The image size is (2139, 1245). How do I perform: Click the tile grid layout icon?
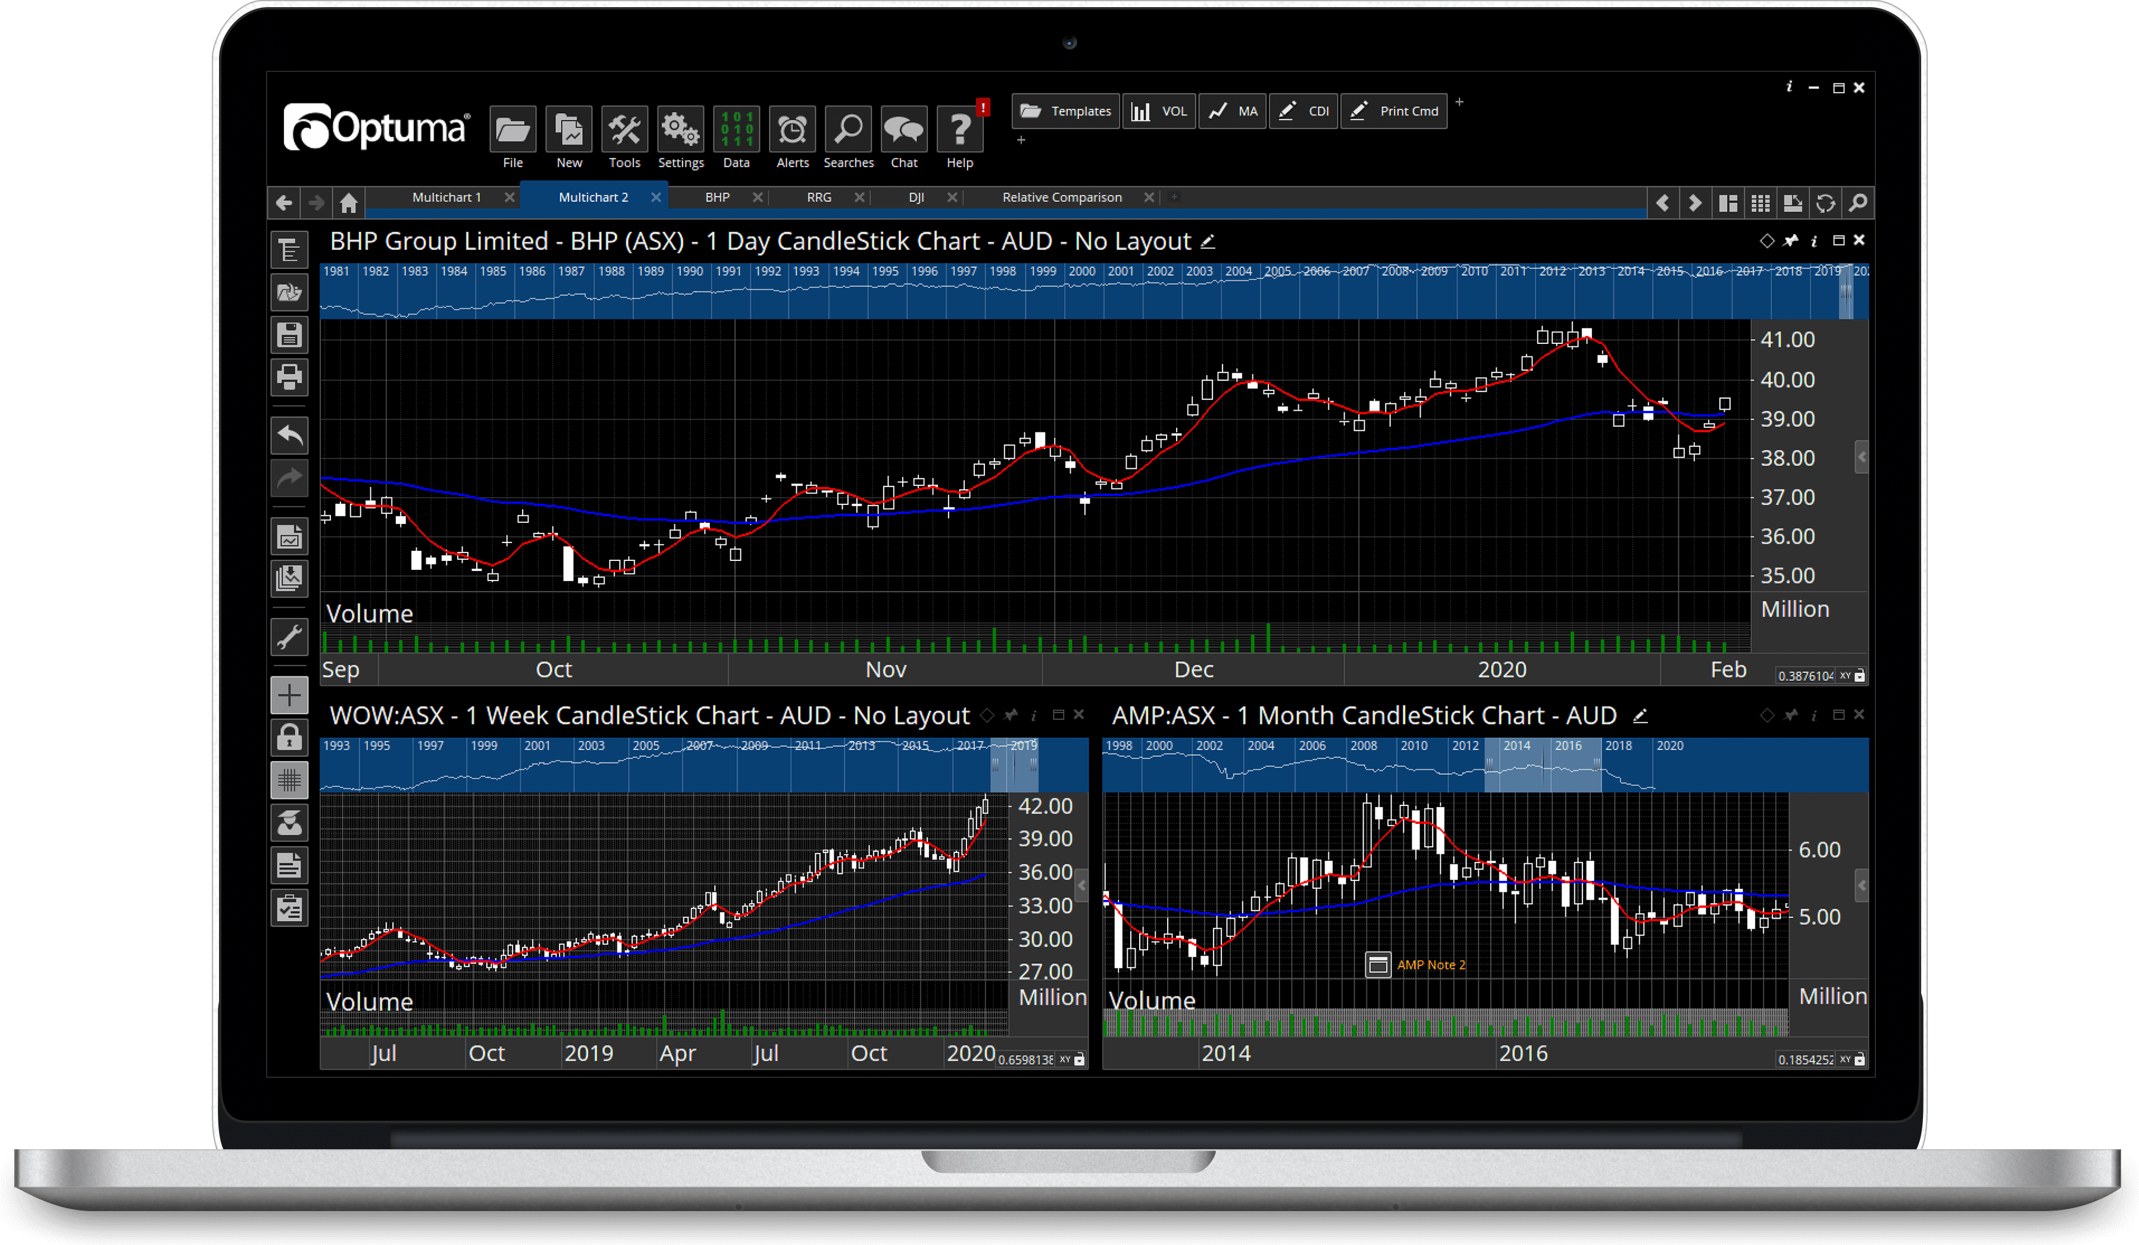[1760, 203]
